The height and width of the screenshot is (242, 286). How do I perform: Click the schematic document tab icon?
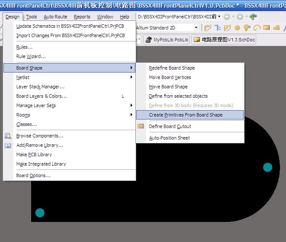tap(197, 40)
